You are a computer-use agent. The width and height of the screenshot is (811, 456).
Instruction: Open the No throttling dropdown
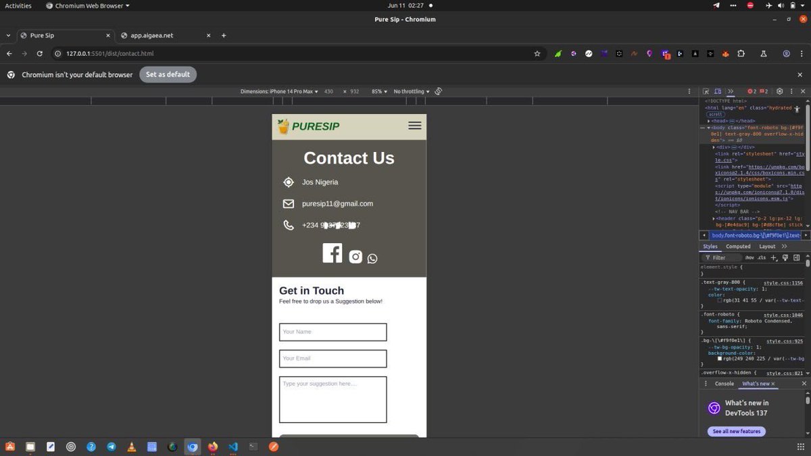click(x=412, y=91)
